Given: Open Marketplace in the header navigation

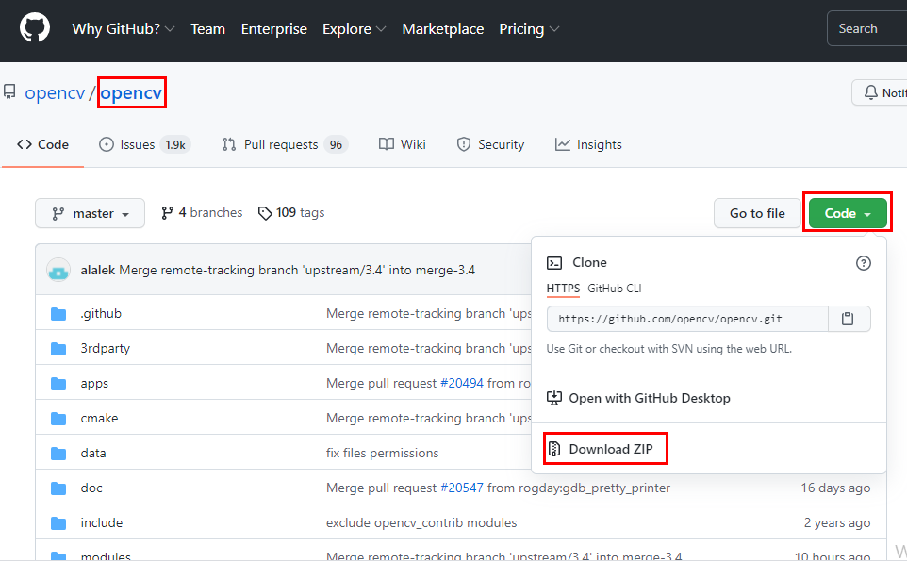Looking at the screenshot, I should 442,29.
